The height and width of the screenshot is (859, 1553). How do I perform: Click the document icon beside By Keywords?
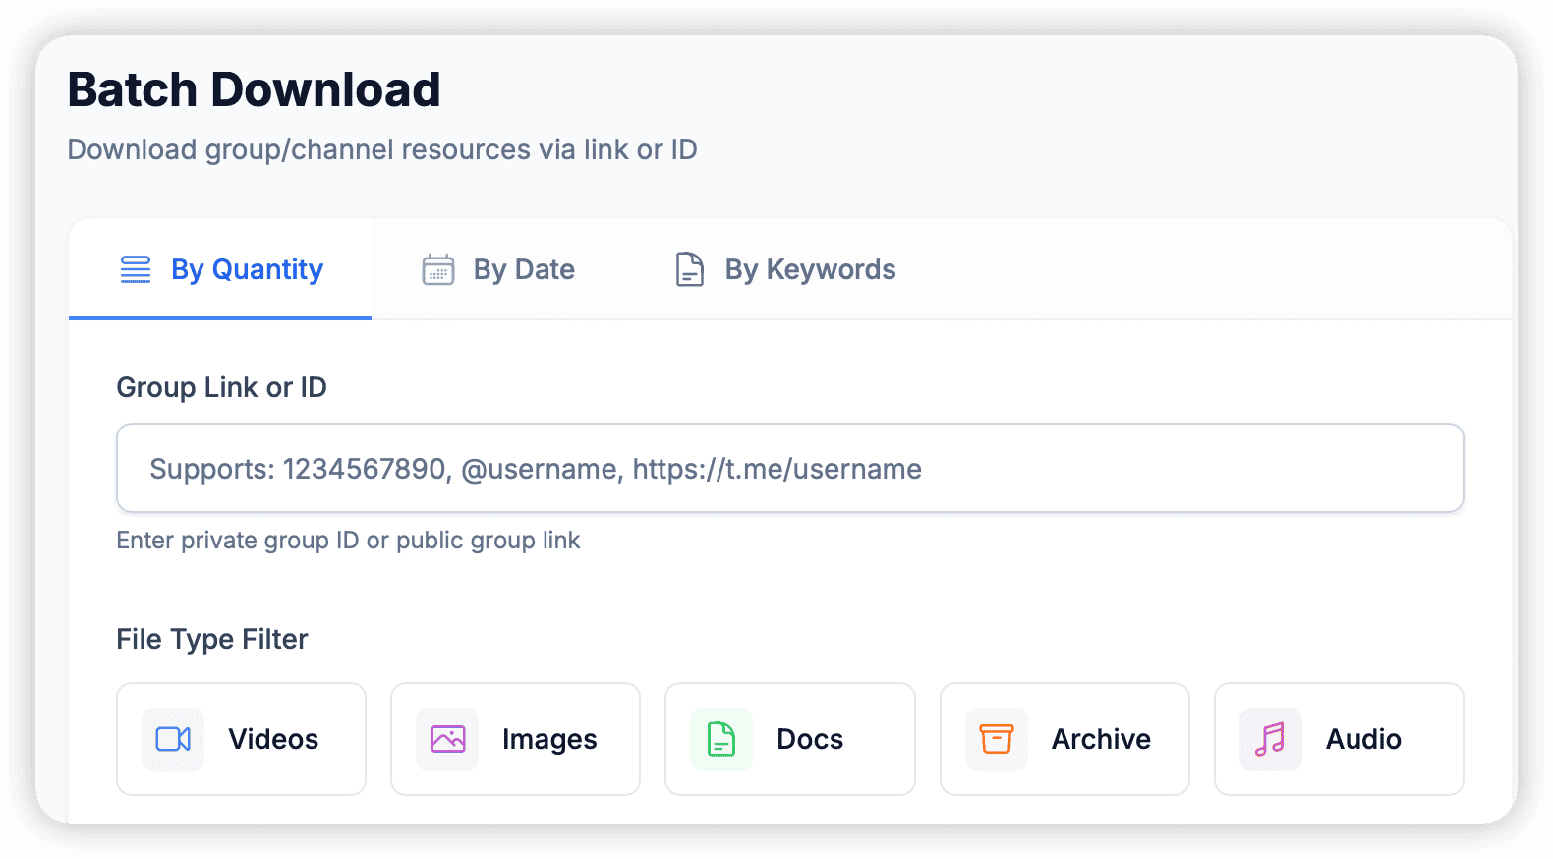click(x=690, y=269)
